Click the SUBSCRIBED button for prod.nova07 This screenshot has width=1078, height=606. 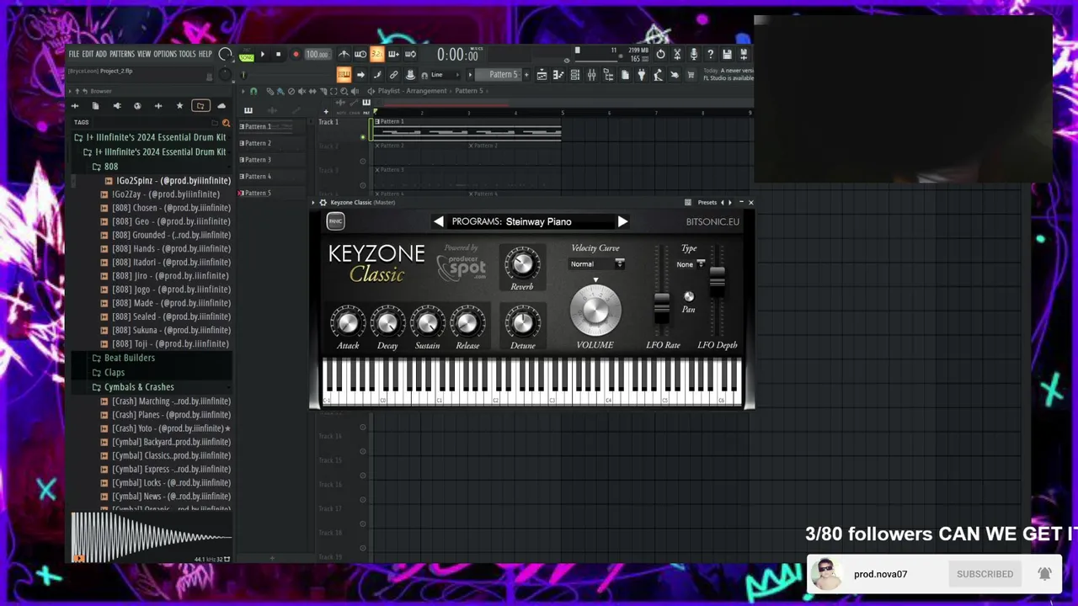tap(985, 574)
